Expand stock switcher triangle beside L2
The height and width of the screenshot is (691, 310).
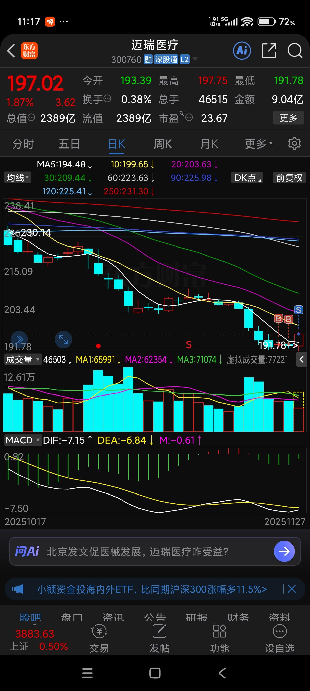195,59
